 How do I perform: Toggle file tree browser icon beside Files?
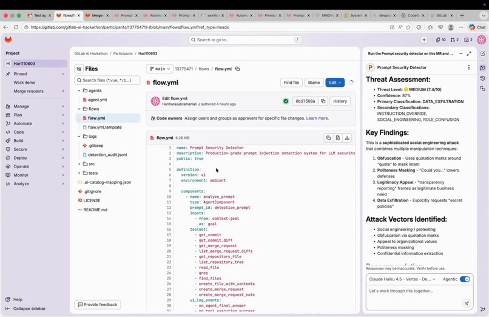[79, 69]
